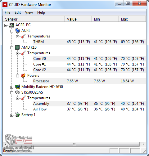
Task: Minimize the Hardware Monitor window
Action: point(119,4)
